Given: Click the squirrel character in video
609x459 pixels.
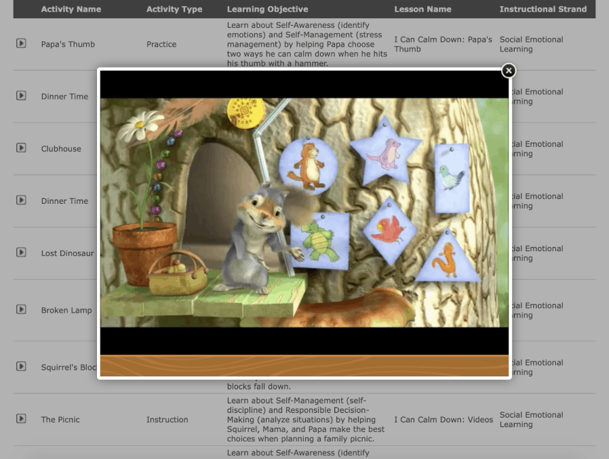Looking at the screenshot, I should coord(260,240).
